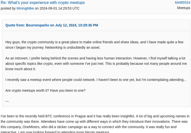Click the 'Networking is undoubtedly an asset' sentence
The width and height of the screenshot is (191, 133).
pos(73,48)
